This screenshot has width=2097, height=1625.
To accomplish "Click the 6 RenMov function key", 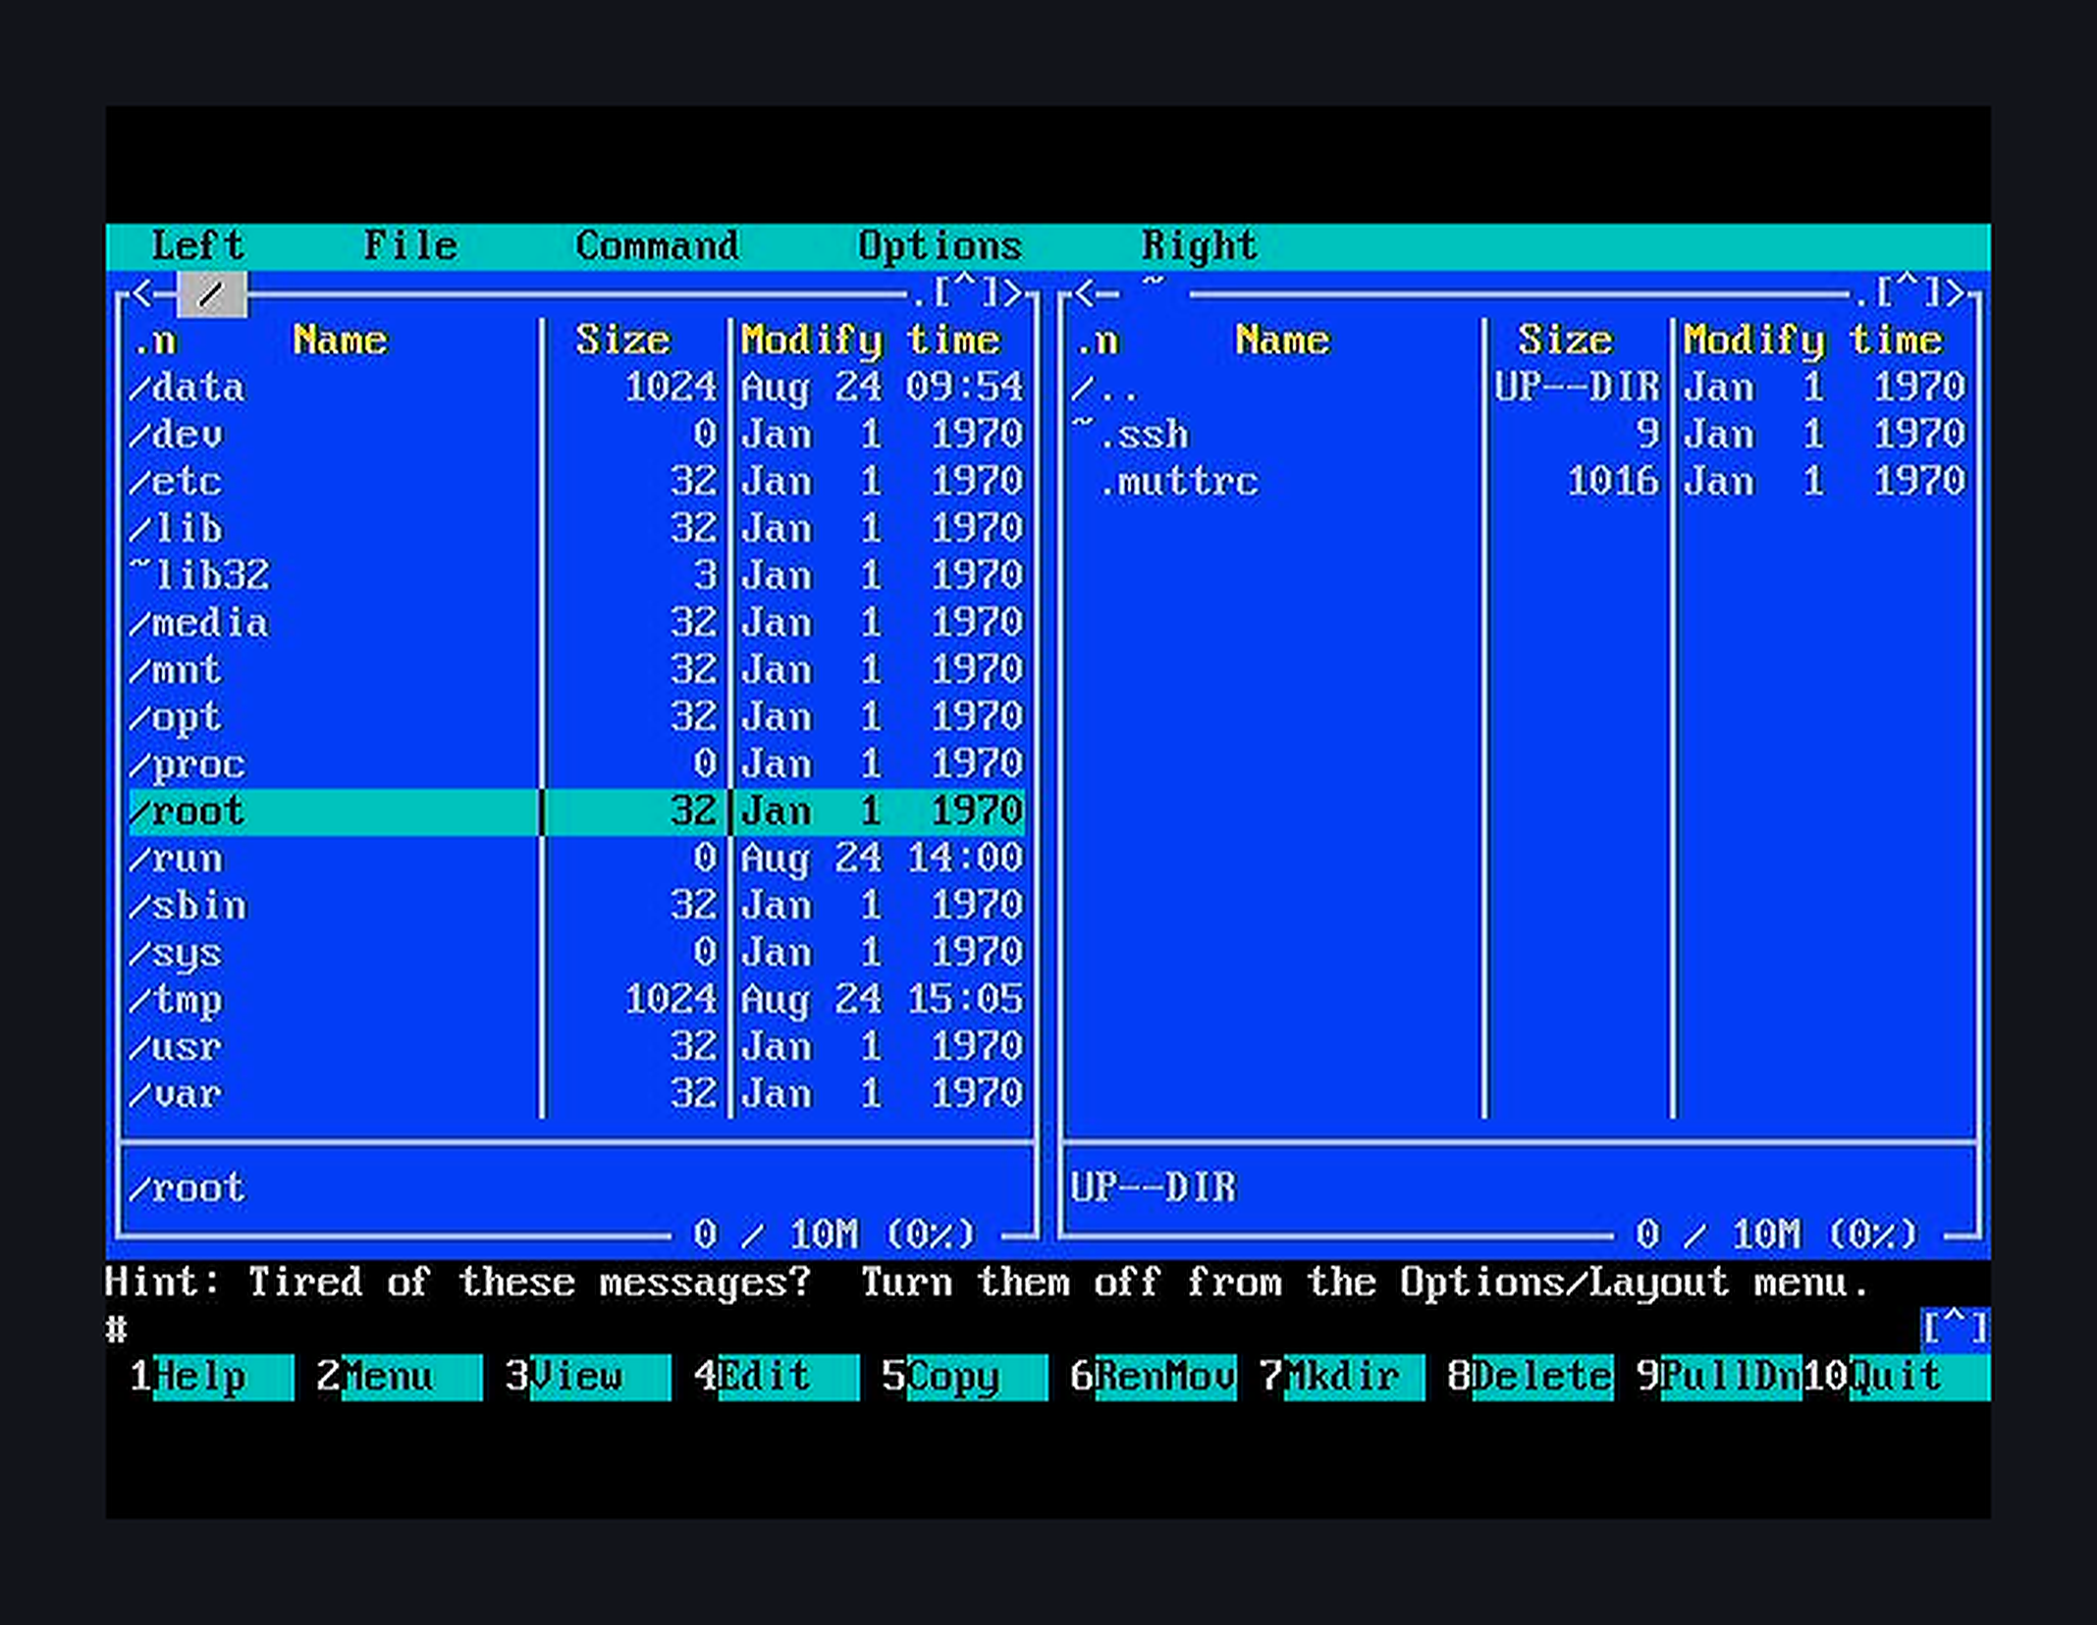I will coord(1154,1377).
